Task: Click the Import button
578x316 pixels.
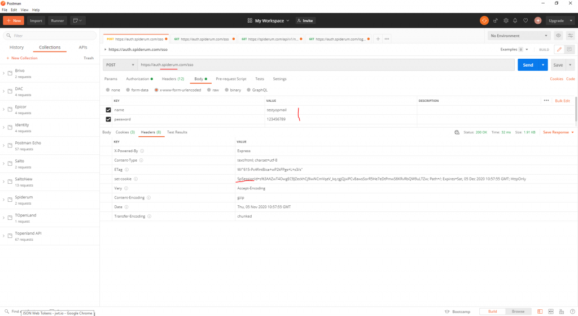Action: pos(36,21)
